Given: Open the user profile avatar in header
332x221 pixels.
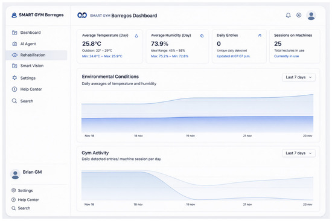Looking at the screenshot, I should point(311,16).
